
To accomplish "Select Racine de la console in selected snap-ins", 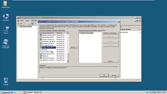I will point(87,33).
